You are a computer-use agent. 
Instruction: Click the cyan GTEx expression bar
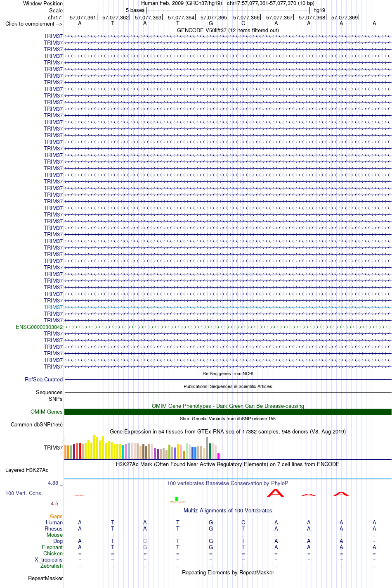click(x=123, y=452)
